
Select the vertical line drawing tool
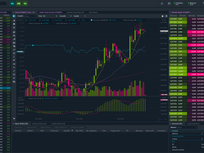[14, 57]
